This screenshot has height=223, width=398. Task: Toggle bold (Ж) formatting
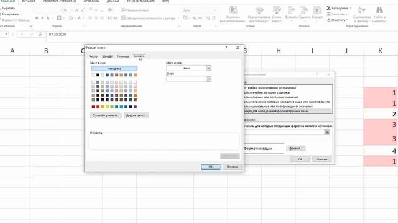[x=37, y=18]
